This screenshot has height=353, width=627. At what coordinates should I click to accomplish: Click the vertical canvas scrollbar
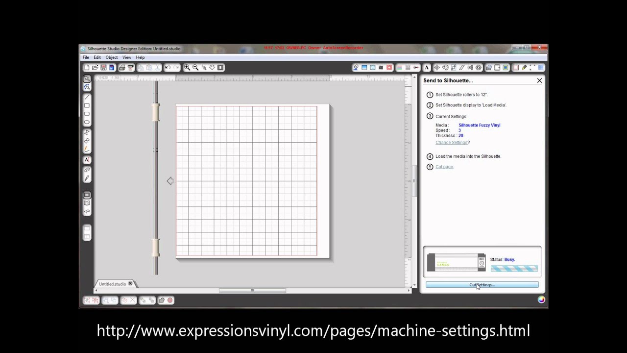point(414,180)
